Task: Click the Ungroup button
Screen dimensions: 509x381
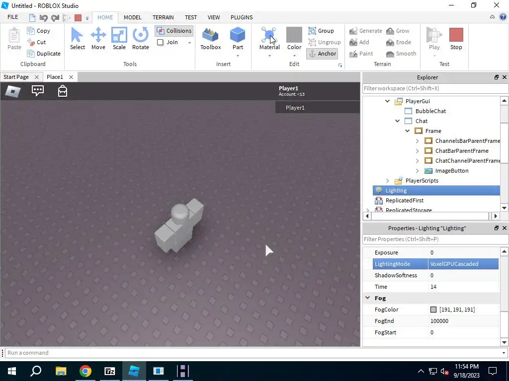Action: point(324,42)
